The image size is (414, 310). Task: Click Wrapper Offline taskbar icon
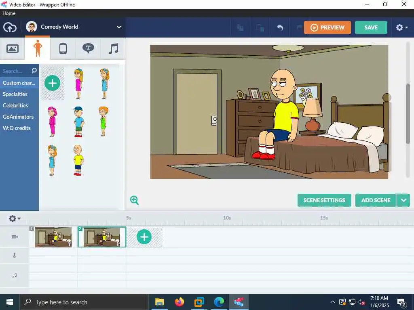239,302
